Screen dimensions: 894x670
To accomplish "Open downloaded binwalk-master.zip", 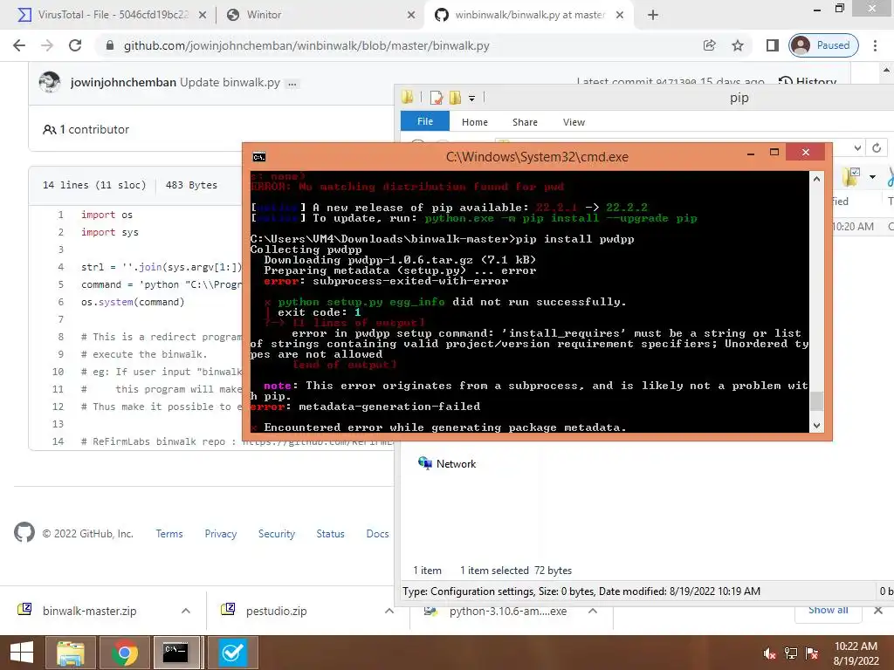I will [x=90, y=611].
